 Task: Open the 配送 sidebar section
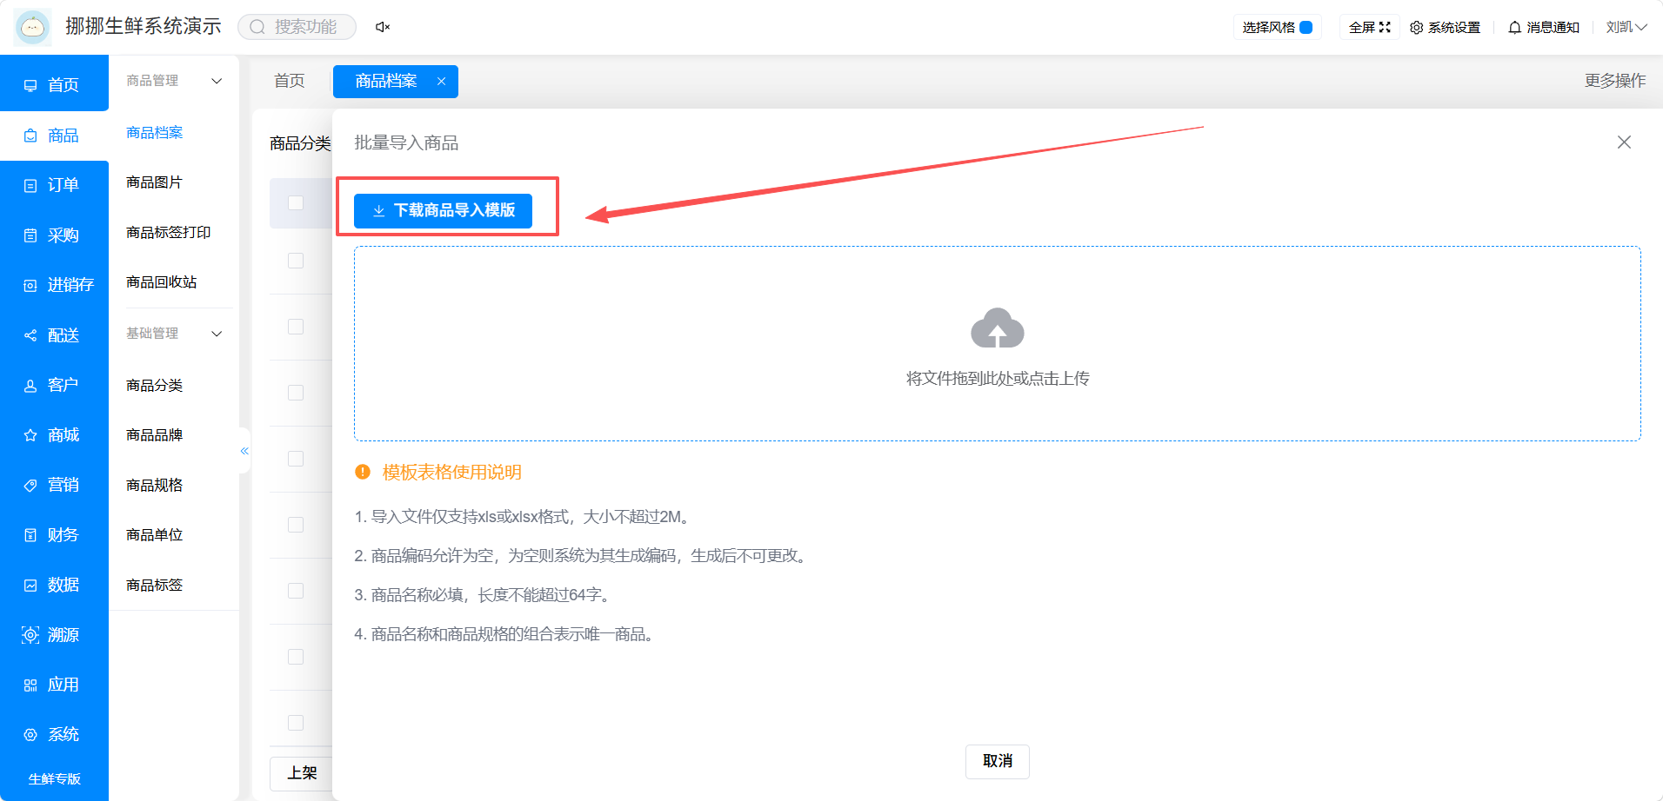(54, 335)
